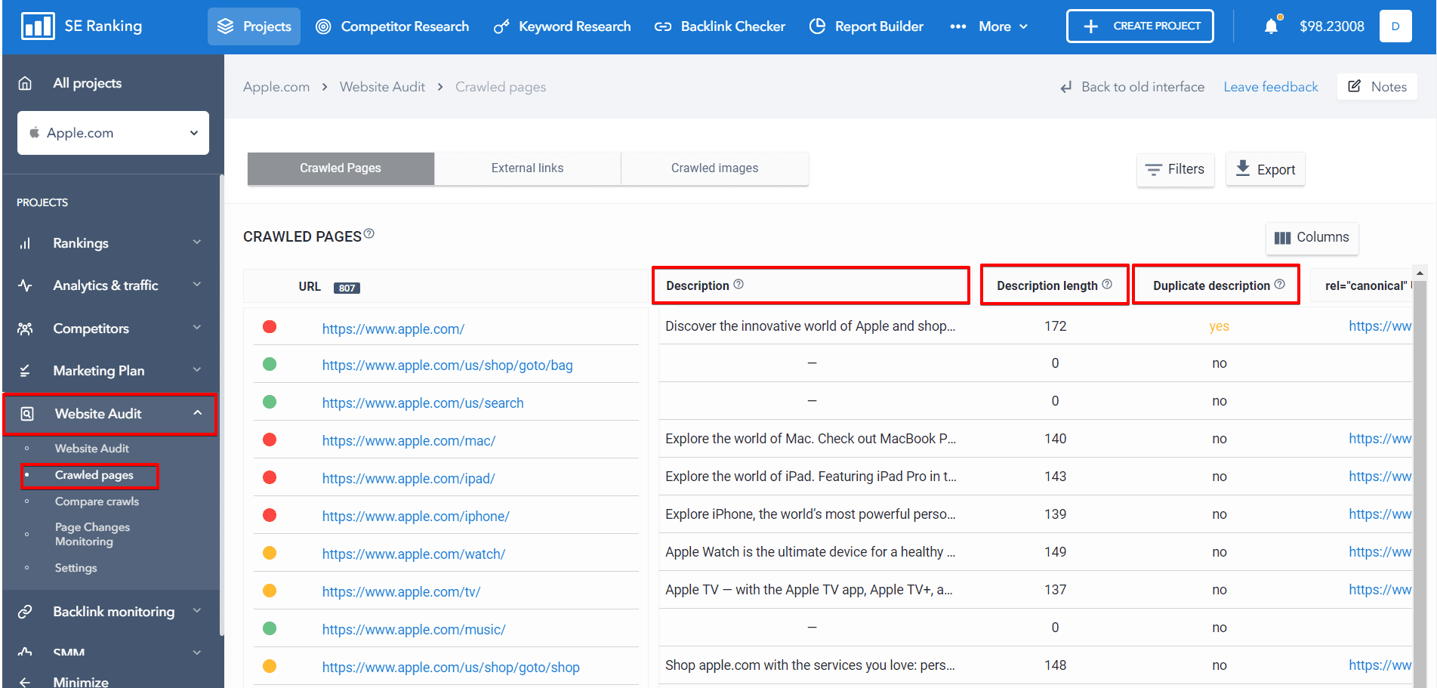The image size is (1437, 688).
Task: Open the Filters panel
Action: [x=1175, y=169]
